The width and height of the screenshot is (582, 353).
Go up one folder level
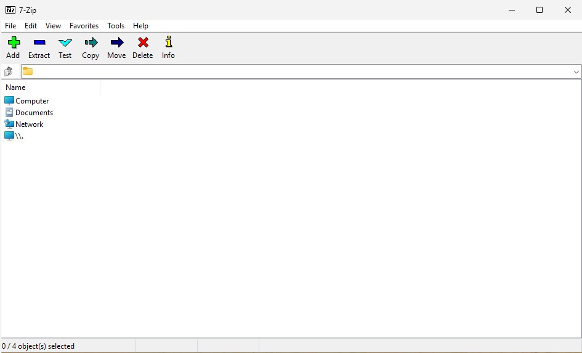click(x=9, y=71)
